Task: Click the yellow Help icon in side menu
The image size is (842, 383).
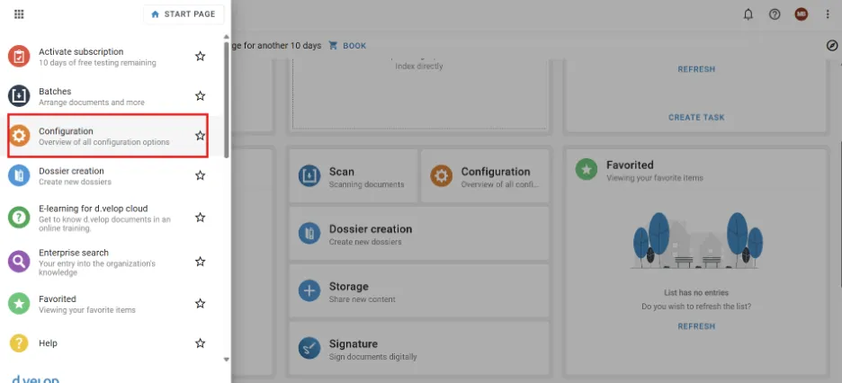Action: [x=19, y=343]
